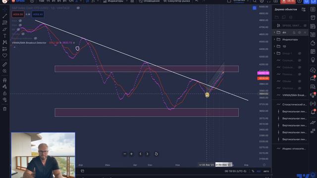Open the heart favorites icon menu
This screenshot has width=317, height=178.
(4, 55)
